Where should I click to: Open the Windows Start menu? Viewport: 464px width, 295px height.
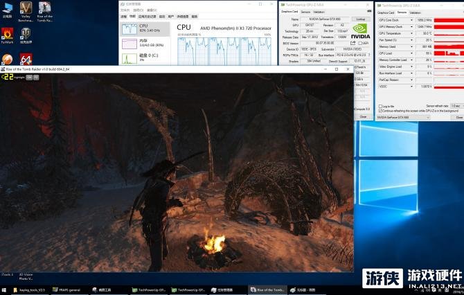4,290
